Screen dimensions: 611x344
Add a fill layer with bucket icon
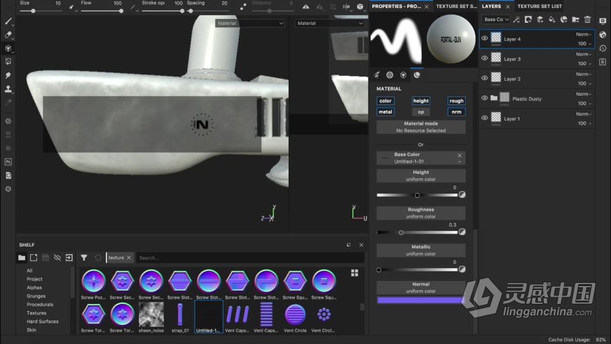tap(552, 20)
